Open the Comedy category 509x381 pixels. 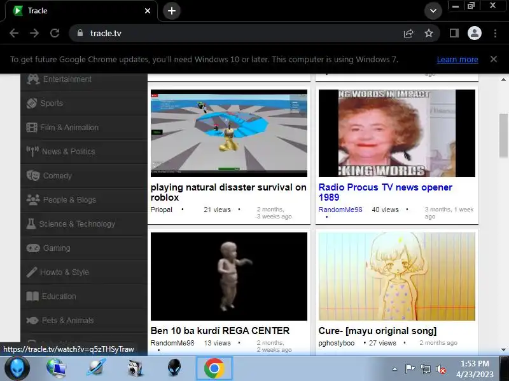coord(84,176)
